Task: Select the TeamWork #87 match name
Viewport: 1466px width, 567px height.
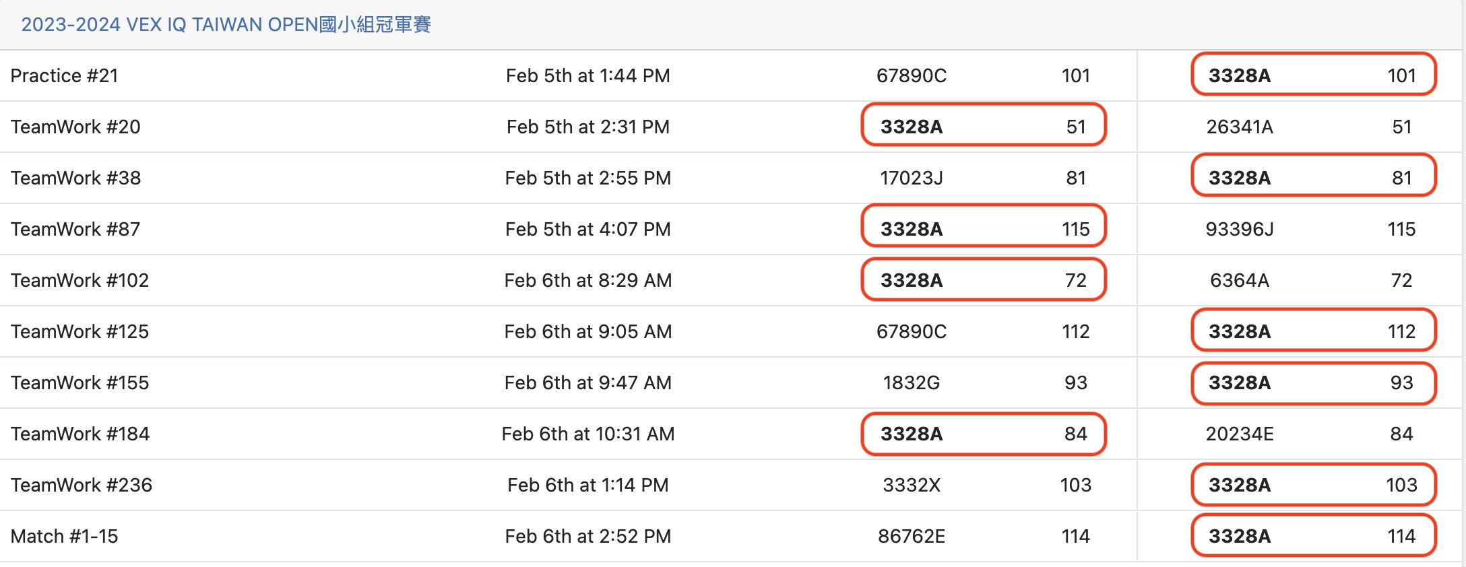Action: 75,229
